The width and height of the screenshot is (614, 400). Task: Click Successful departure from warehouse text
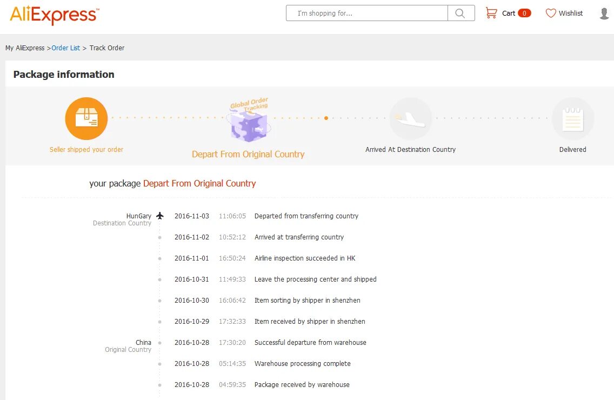(x=311, y=342)
